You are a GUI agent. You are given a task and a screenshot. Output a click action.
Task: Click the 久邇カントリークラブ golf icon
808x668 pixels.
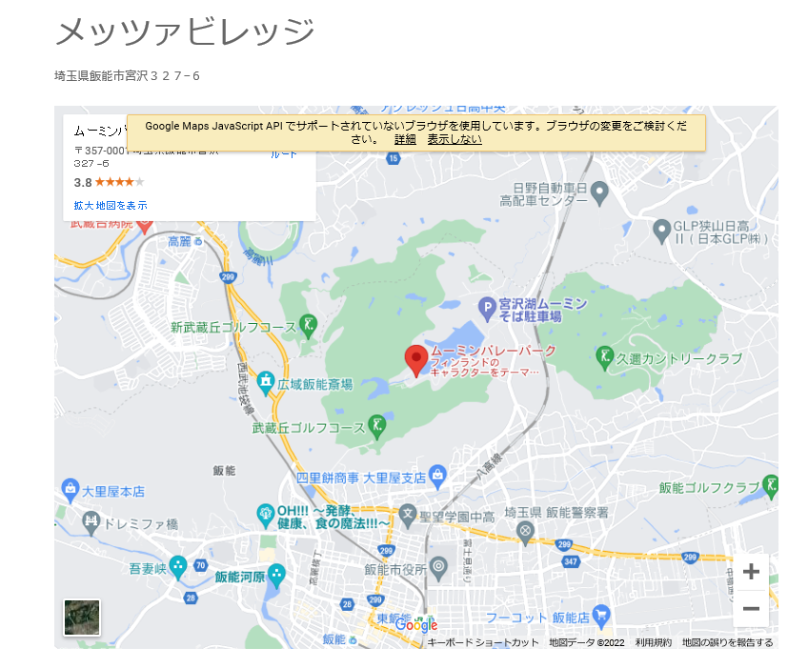603,357
